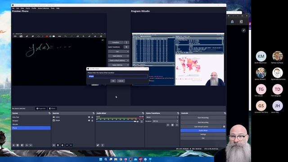
Task: Open the Scene Collection menu
Action: (43, 8)
